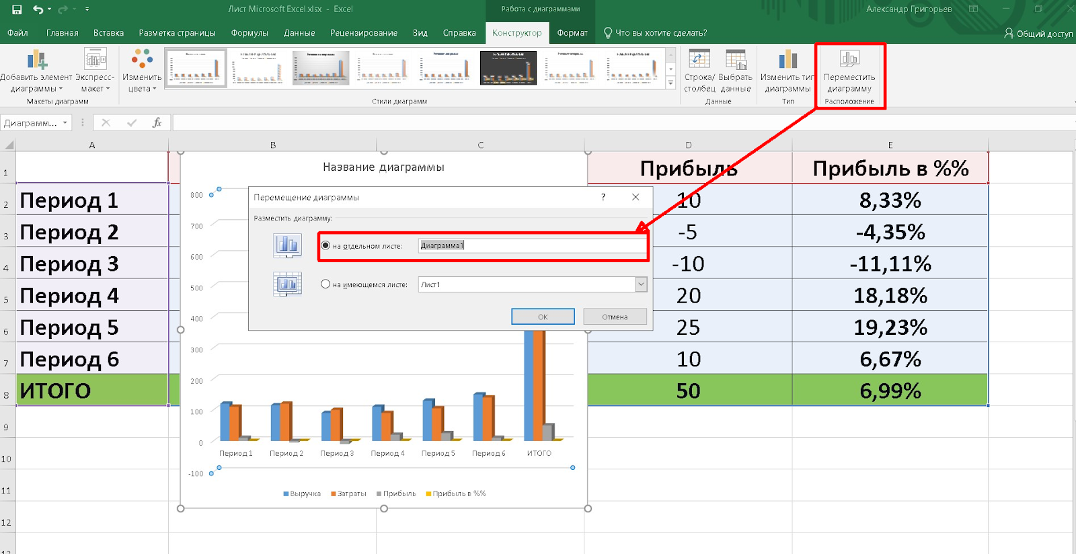Image resolution: width=1076 pixels, height=554 pixels.
Task: Click the Change Chart Type icon
Action: pos(787,60)
